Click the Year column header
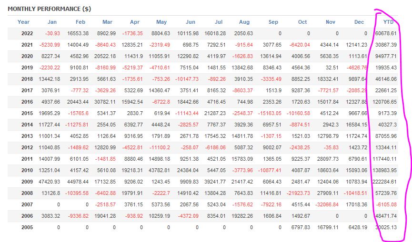 (x=23, y=22)
